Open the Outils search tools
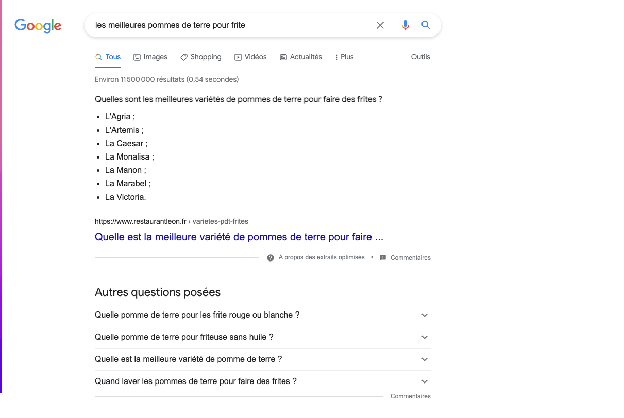Screen dimensions: 624x418 [420, 57]
